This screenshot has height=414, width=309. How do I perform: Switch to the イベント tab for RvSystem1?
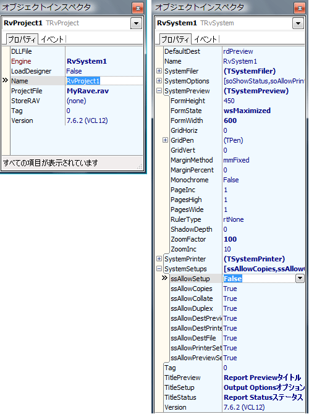point(205,40)
